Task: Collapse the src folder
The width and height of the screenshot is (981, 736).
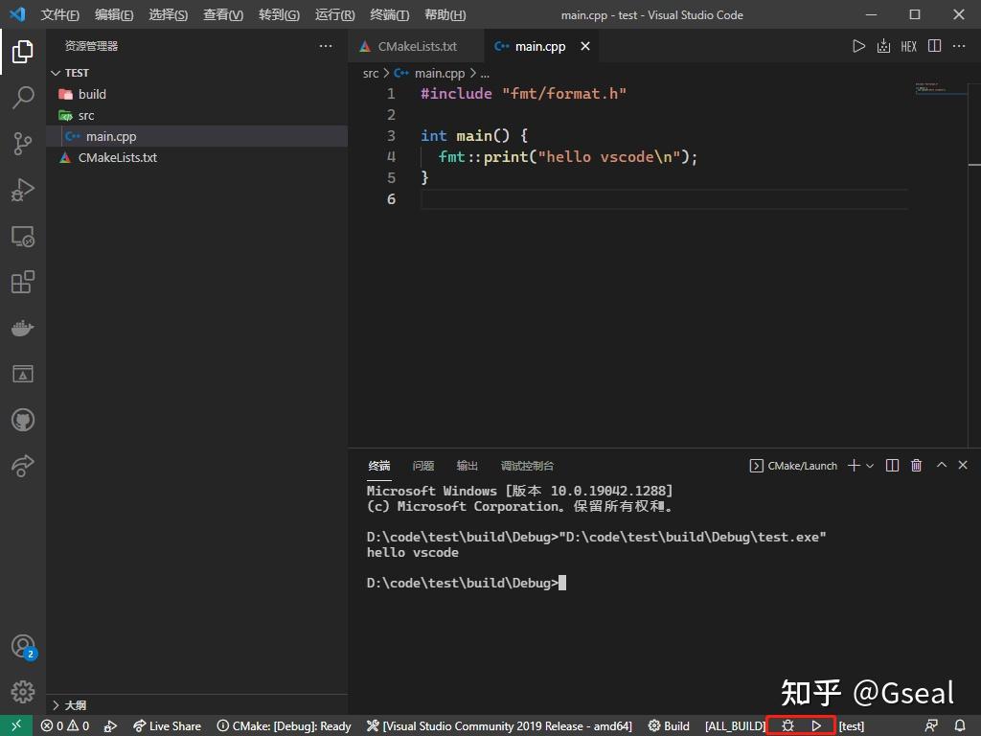Action: (197, 115)
